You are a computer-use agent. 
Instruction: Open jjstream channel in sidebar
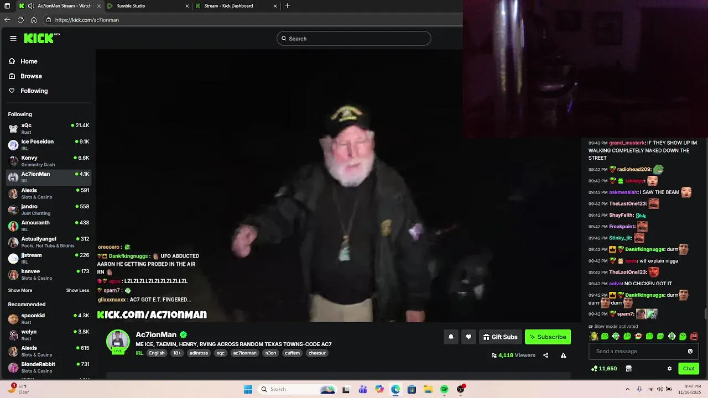pos(49,258)
